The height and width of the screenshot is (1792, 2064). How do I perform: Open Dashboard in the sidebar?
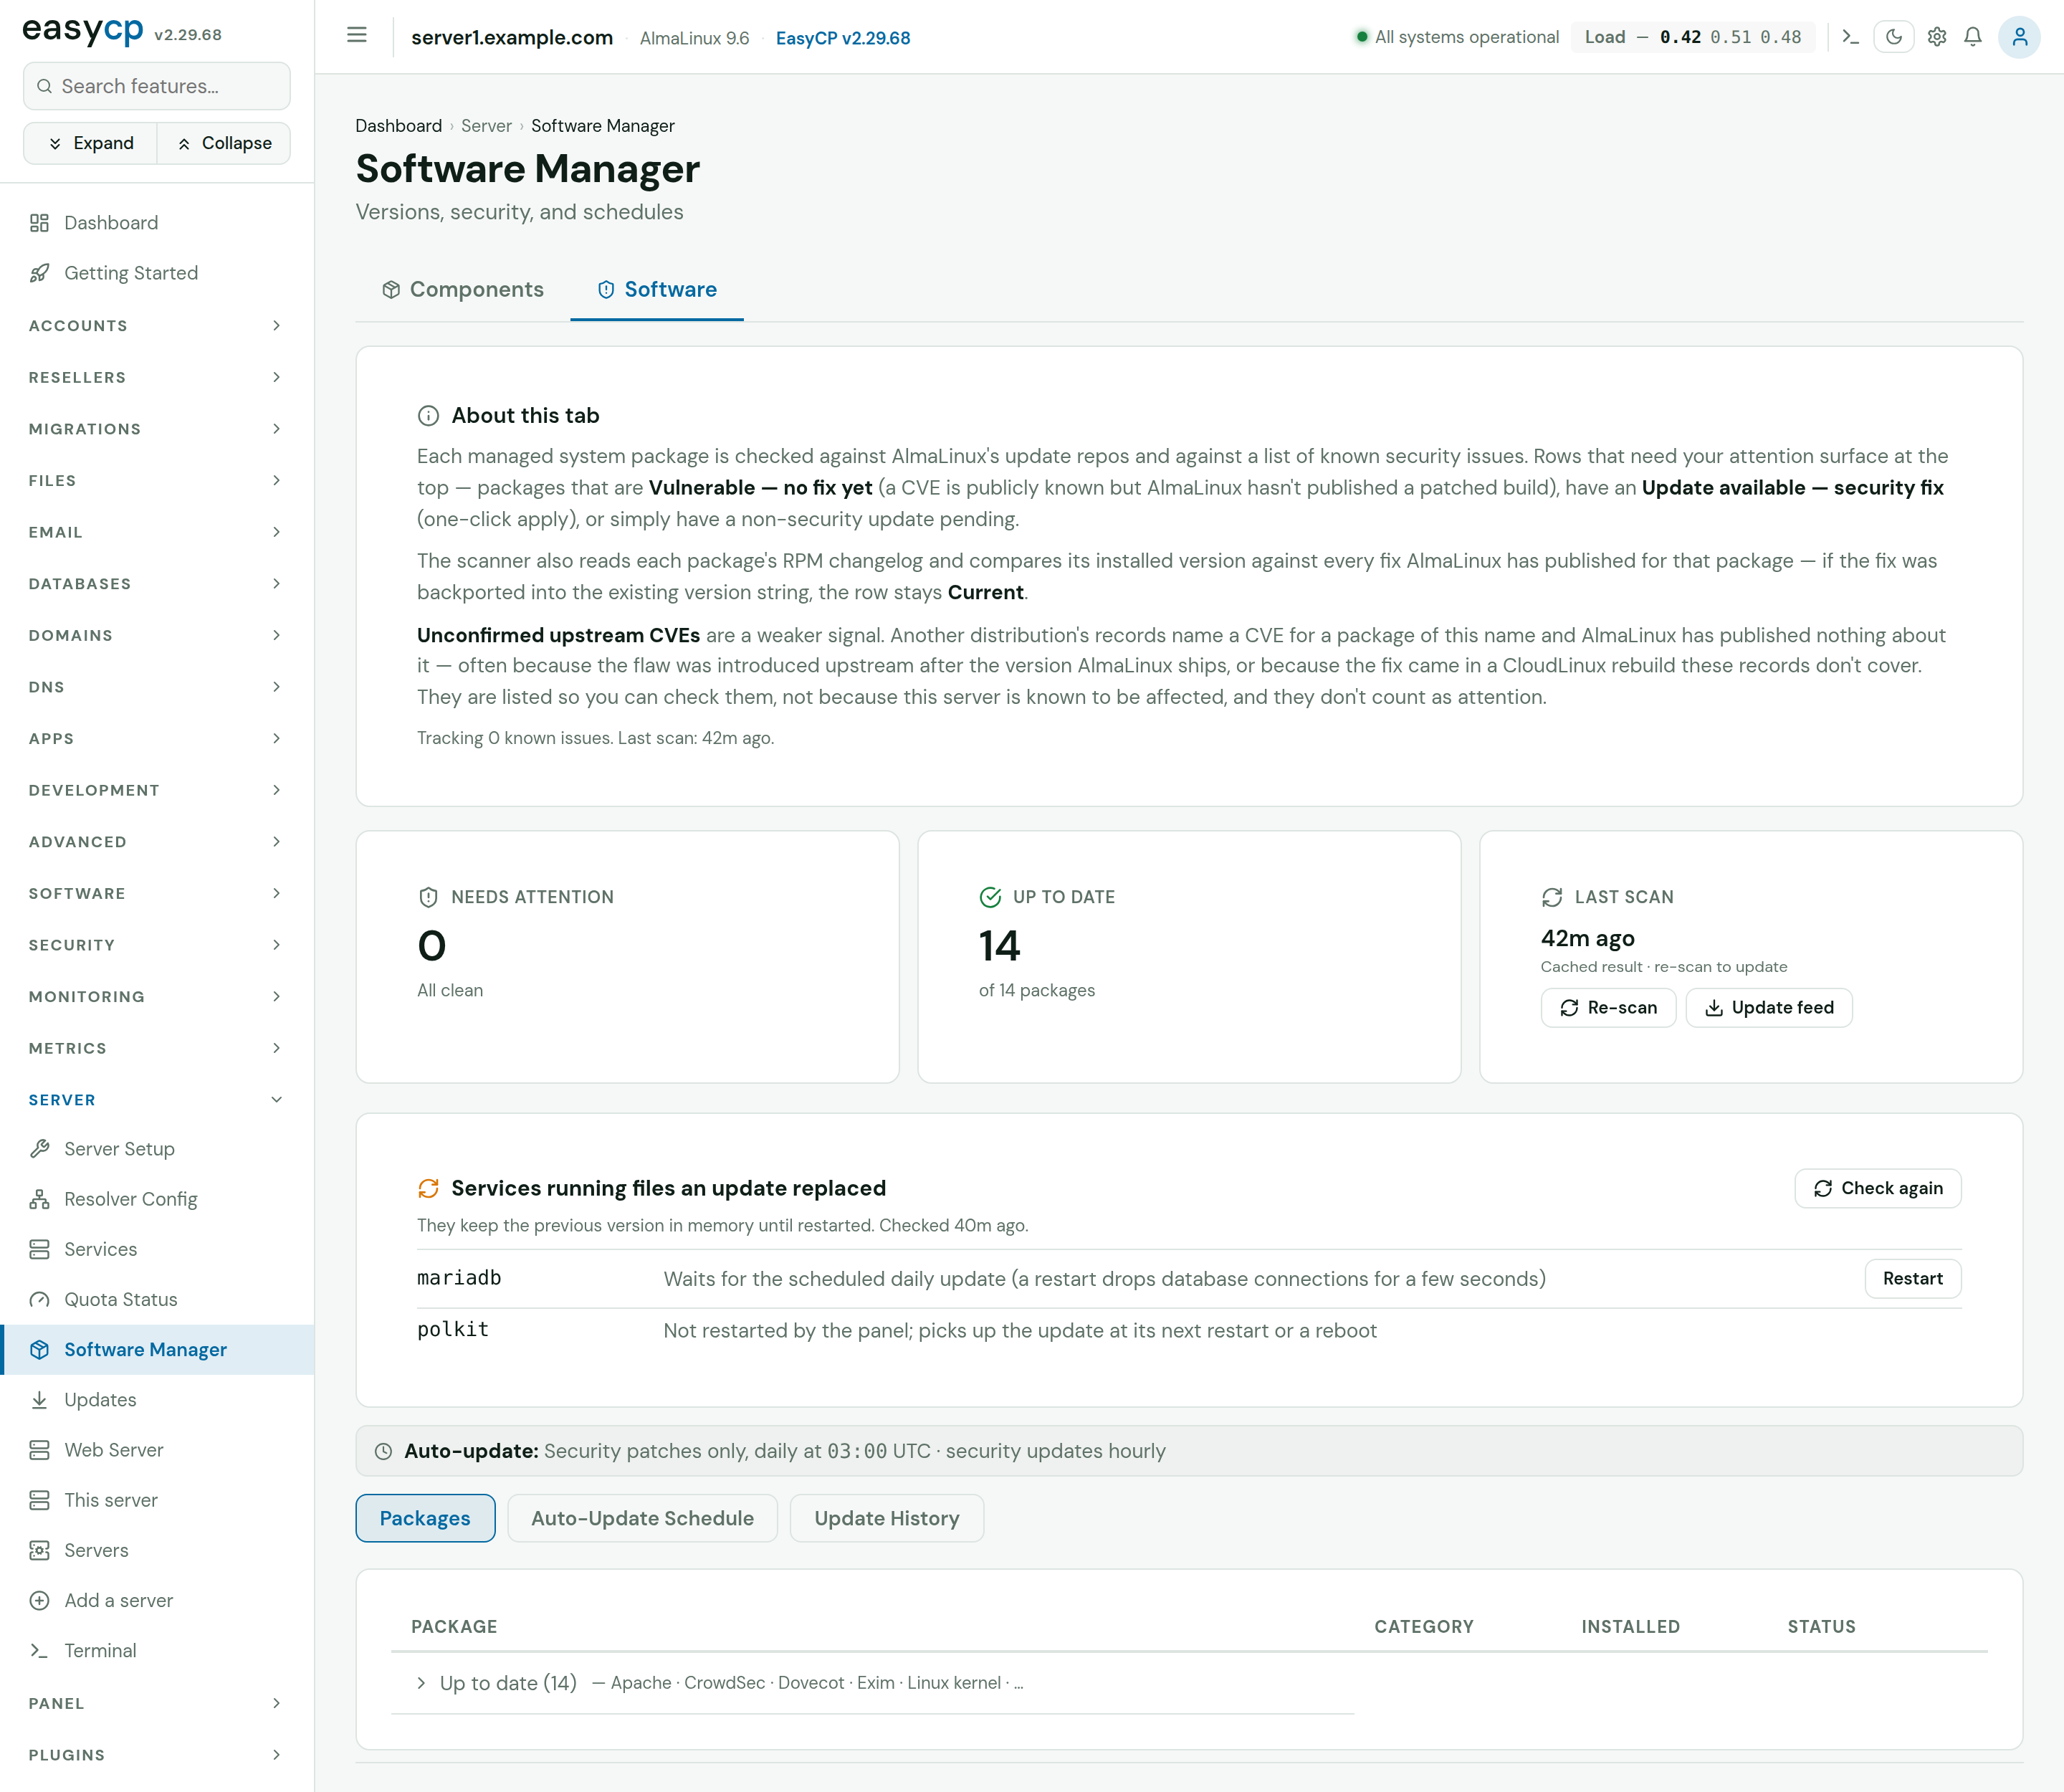pos(157,222)
